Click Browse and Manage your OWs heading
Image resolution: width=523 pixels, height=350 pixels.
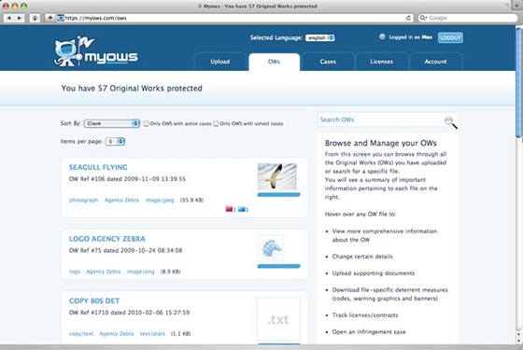click(x=381, y=143)
